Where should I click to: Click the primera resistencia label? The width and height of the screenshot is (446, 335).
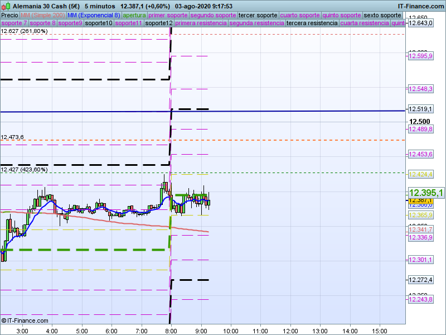[201, 23]
